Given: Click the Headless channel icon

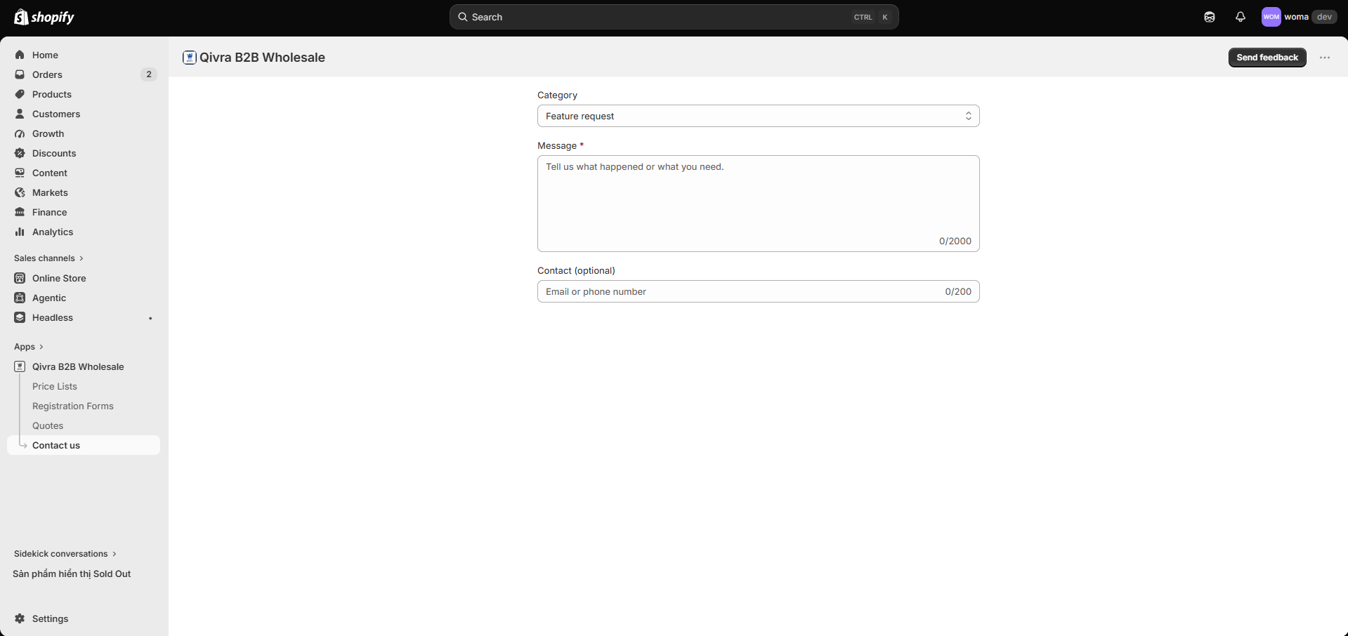Looking at the screenshot, I should (20, 317).
